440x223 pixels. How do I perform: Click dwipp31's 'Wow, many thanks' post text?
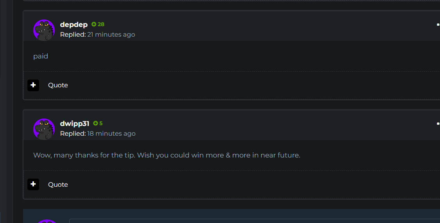(x=167, y=155)
